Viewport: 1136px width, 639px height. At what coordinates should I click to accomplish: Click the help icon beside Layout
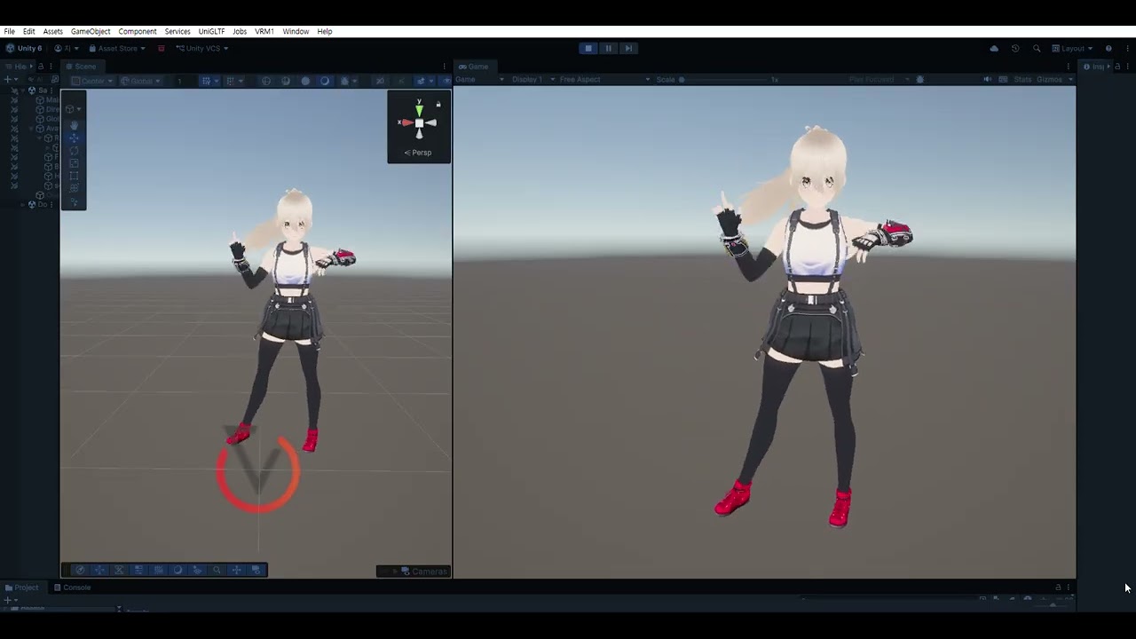click(x=1108, y=48)
